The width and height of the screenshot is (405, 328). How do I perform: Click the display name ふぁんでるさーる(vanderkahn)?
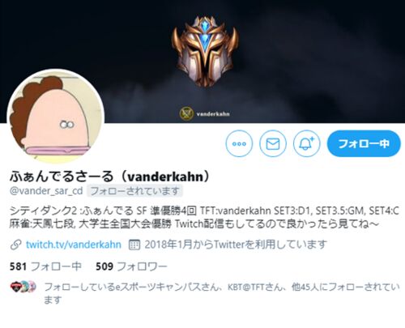click(109, 177)
